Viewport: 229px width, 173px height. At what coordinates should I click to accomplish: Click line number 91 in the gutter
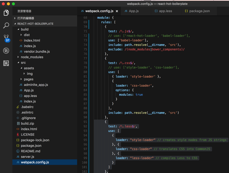[x=85, y=122]
